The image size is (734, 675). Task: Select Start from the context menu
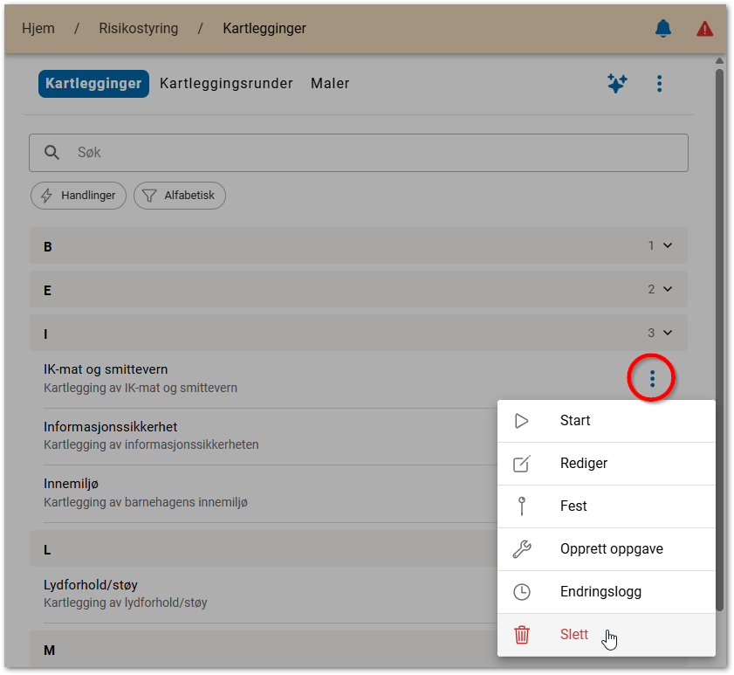pyautogui.click(x=575, y=421)
